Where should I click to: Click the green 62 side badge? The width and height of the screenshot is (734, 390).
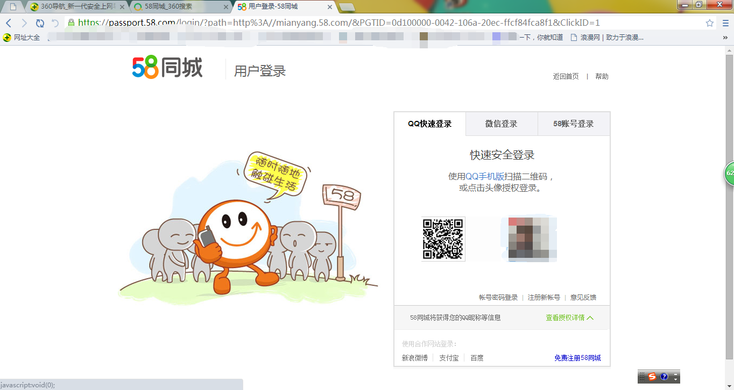coord(729,174)
